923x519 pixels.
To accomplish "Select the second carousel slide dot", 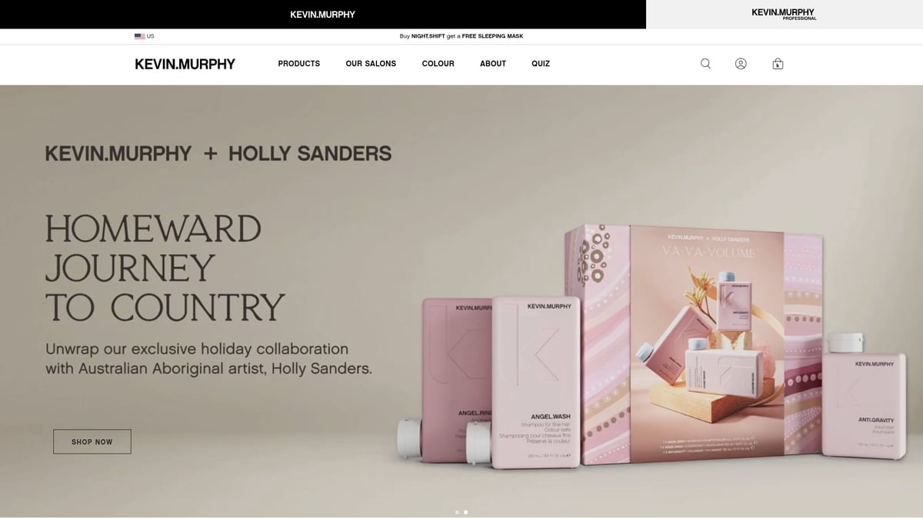I will [466, 511].
